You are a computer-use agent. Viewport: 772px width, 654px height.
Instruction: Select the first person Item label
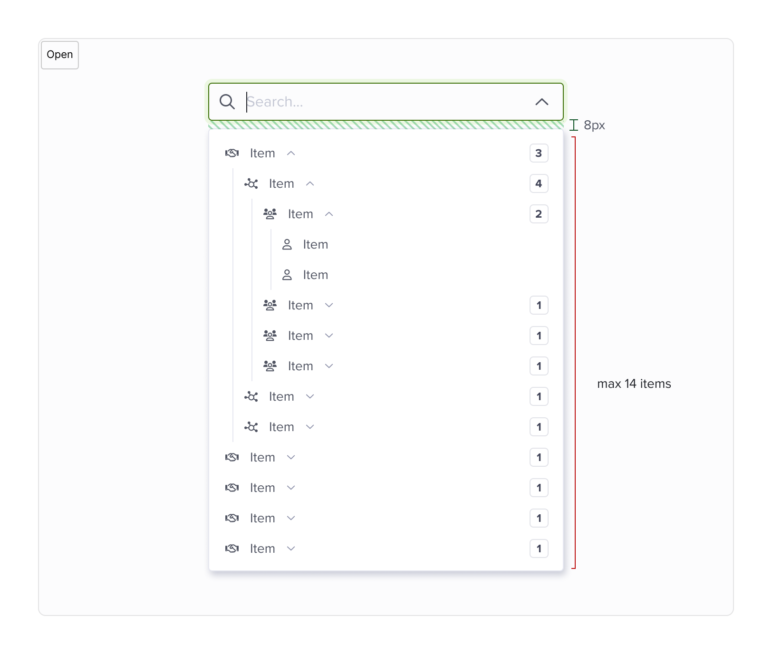pos(316,244)
